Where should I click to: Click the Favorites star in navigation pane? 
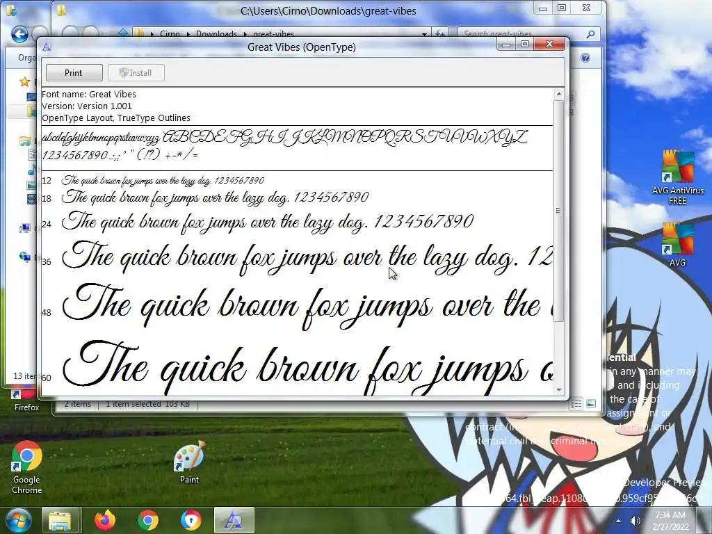pos(24,82)
